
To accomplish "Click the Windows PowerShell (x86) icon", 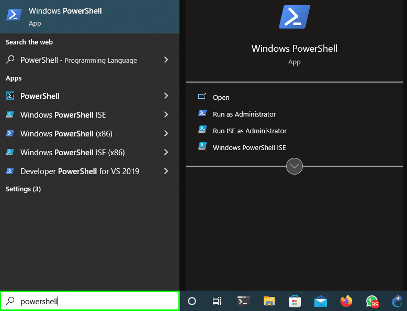I will click(10, 134).
